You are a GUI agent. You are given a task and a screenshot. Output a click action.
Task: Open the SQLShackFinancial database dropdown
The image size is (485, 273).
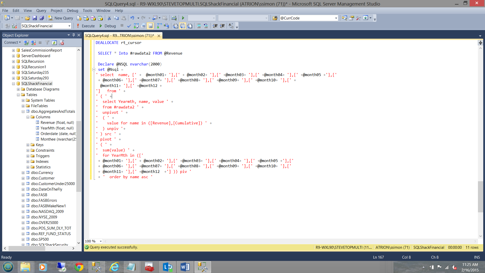tap(69, 26)
